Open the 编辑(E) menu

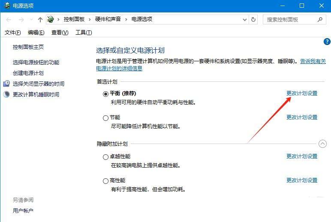[36, 33]
